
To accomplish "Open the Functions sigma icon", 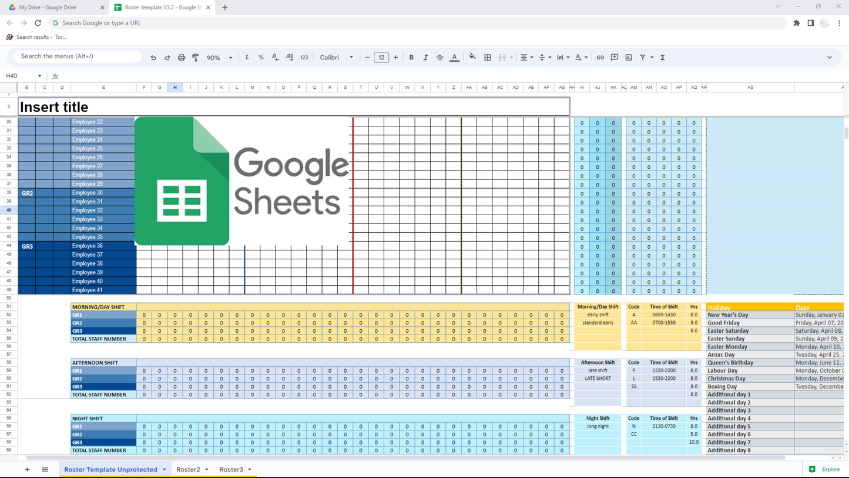I will 663,58.
